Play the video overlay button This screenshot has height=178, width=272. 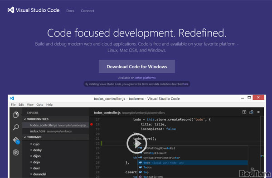(137, 143)
